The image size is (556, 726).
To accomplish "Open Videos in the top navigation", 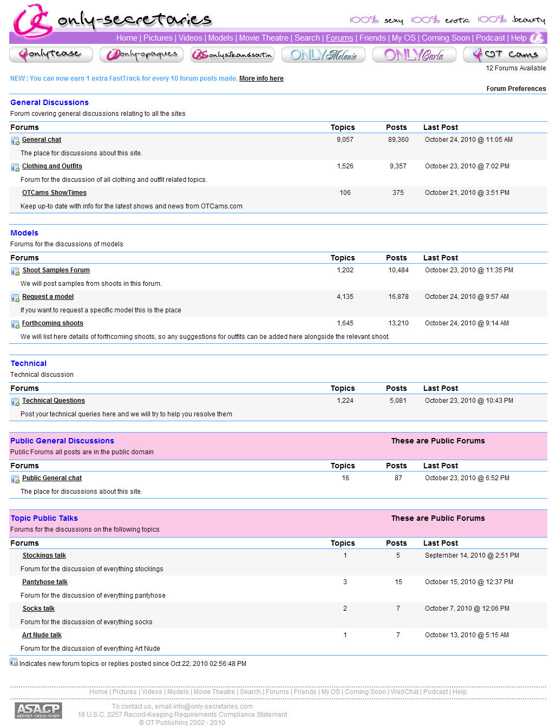I will [191, 38].
